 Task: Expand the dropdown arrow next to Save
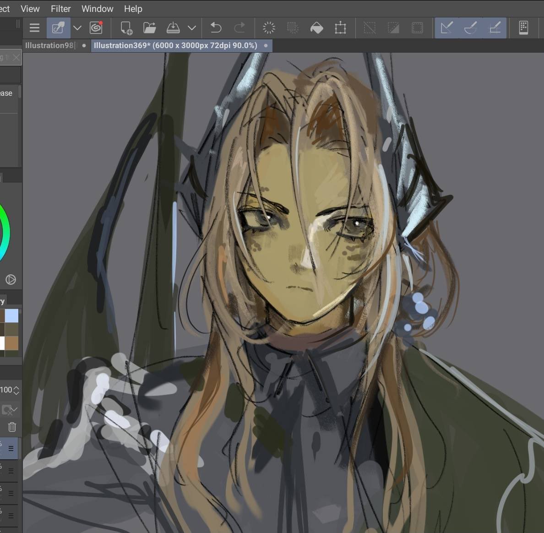pos(192,28)
